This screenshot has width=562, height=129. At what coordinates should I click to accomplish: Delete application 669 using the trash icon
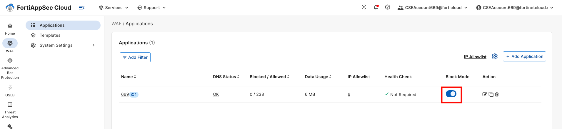click(497, 94)
